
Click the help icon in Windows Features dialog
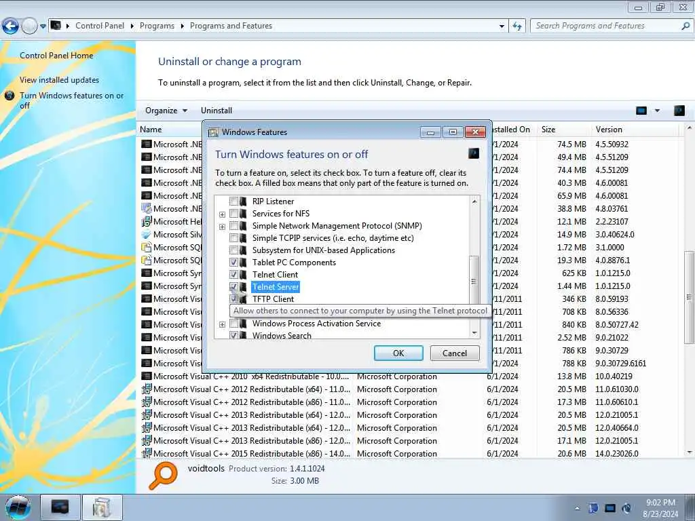click(474, 154)
